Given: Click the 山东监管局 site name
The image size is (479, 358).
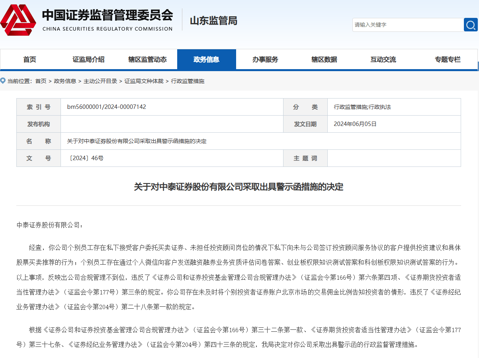Looking at the screenshot, I should (x=213, y=21).
